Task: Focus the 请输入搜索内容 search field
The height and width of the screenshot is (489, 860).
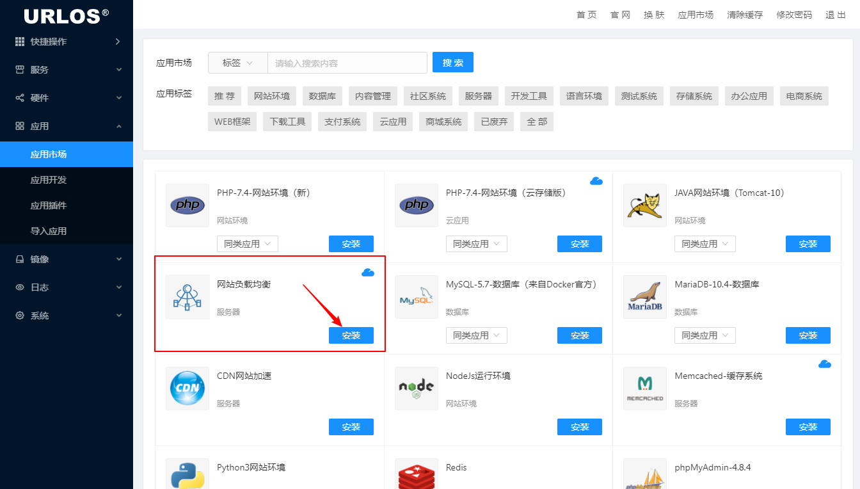Action: click(347, 63)
